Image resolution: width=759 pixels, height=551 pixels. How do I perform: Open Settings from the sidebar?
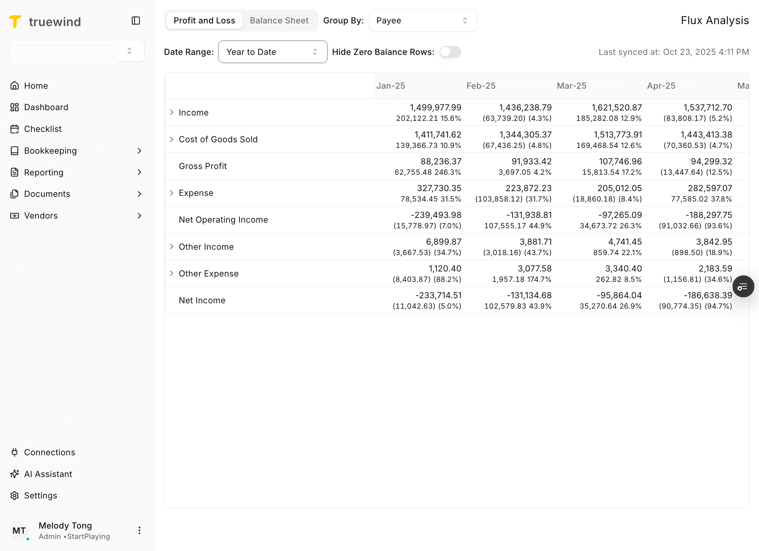pyautogui.click(x=41, y=495)
